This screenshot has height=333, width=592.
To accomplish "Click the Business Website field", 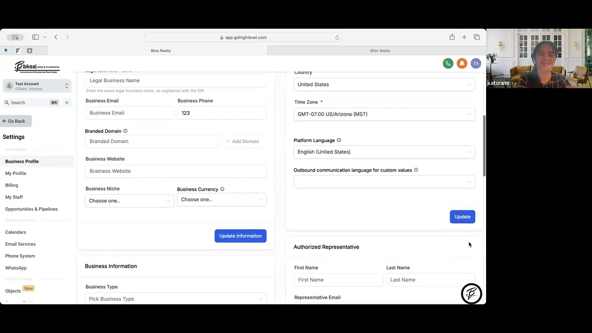I will pyautogui.click(x=176, y=171).
